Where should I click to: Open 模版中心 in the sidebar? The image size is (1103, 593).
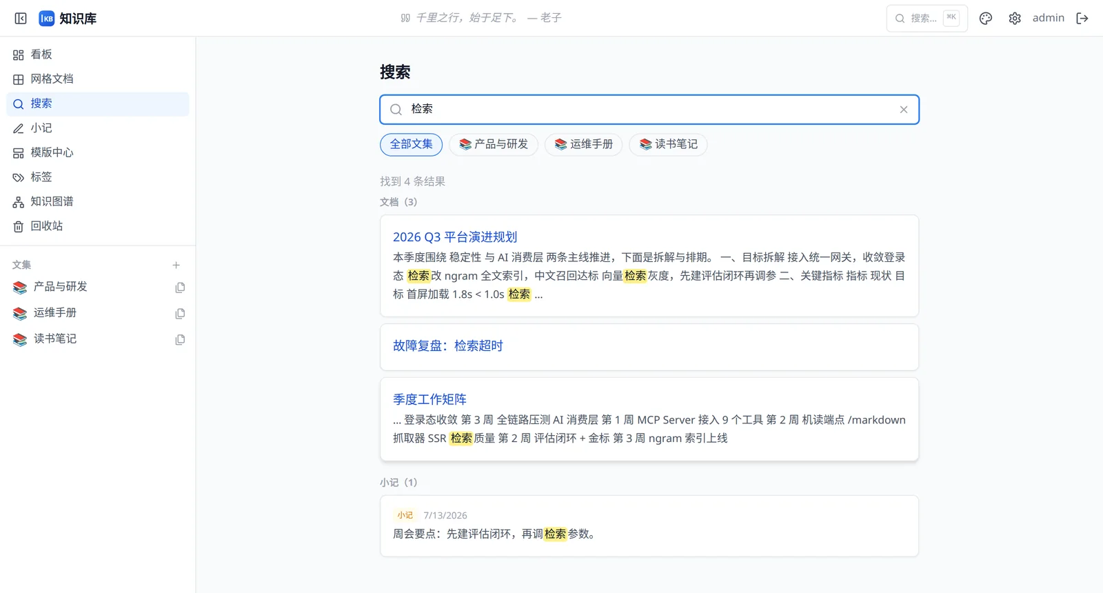tap(97, 152)
